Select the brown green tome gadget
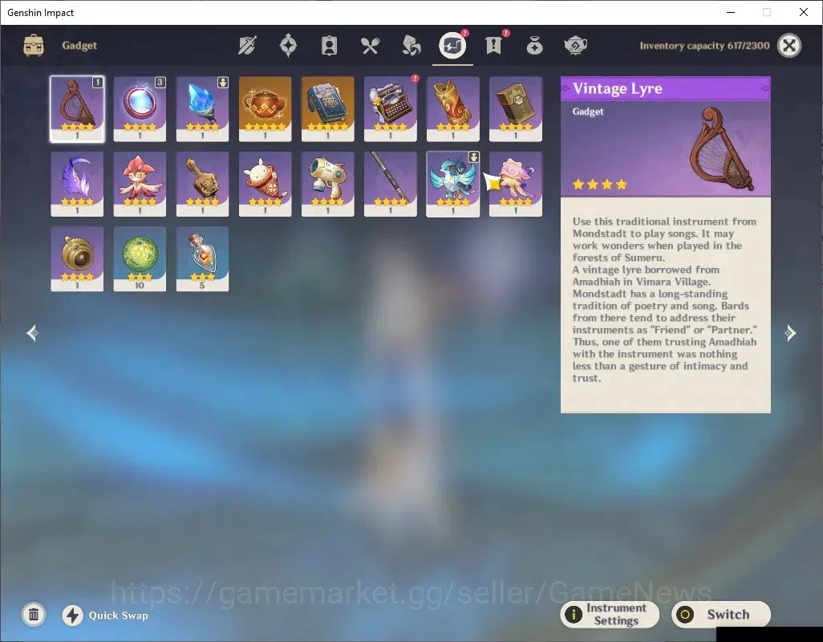The height and width of the screenshot is (642, 823). pos(516,108)
